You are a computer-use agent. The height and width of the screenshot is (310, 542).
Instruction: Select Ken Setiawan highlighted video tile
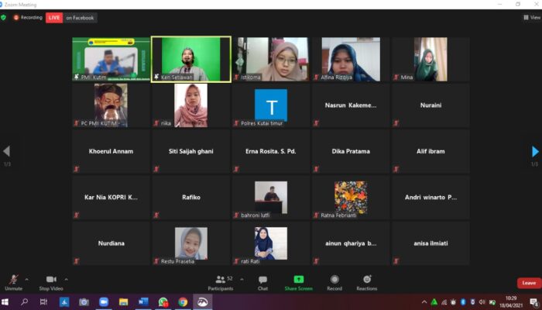[190, 59]
